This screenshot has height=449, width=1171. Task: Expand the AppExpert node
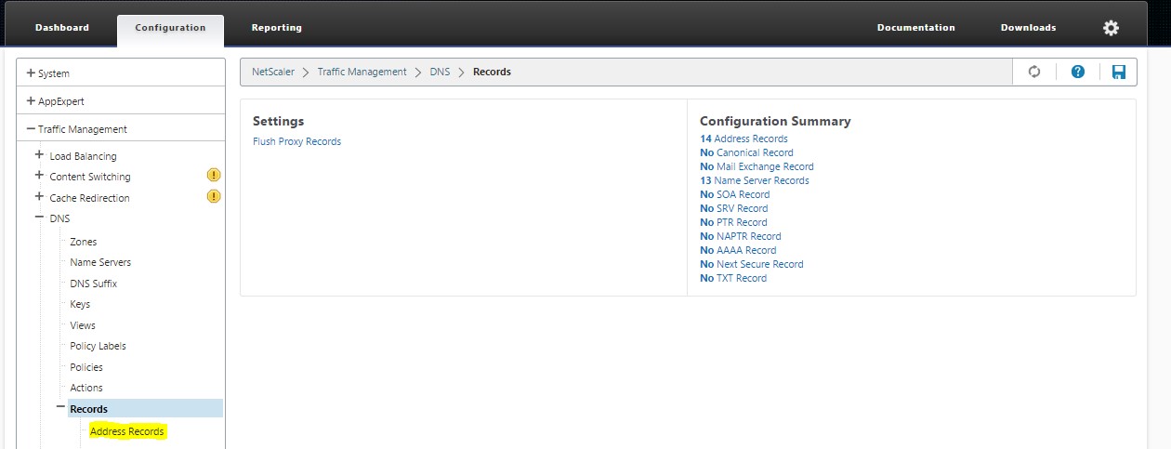pos(31,101)
